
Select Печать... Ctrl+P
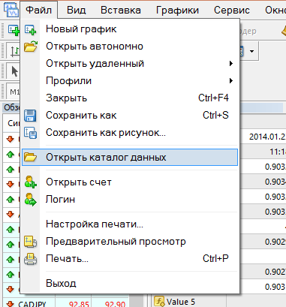coord(130,259)
